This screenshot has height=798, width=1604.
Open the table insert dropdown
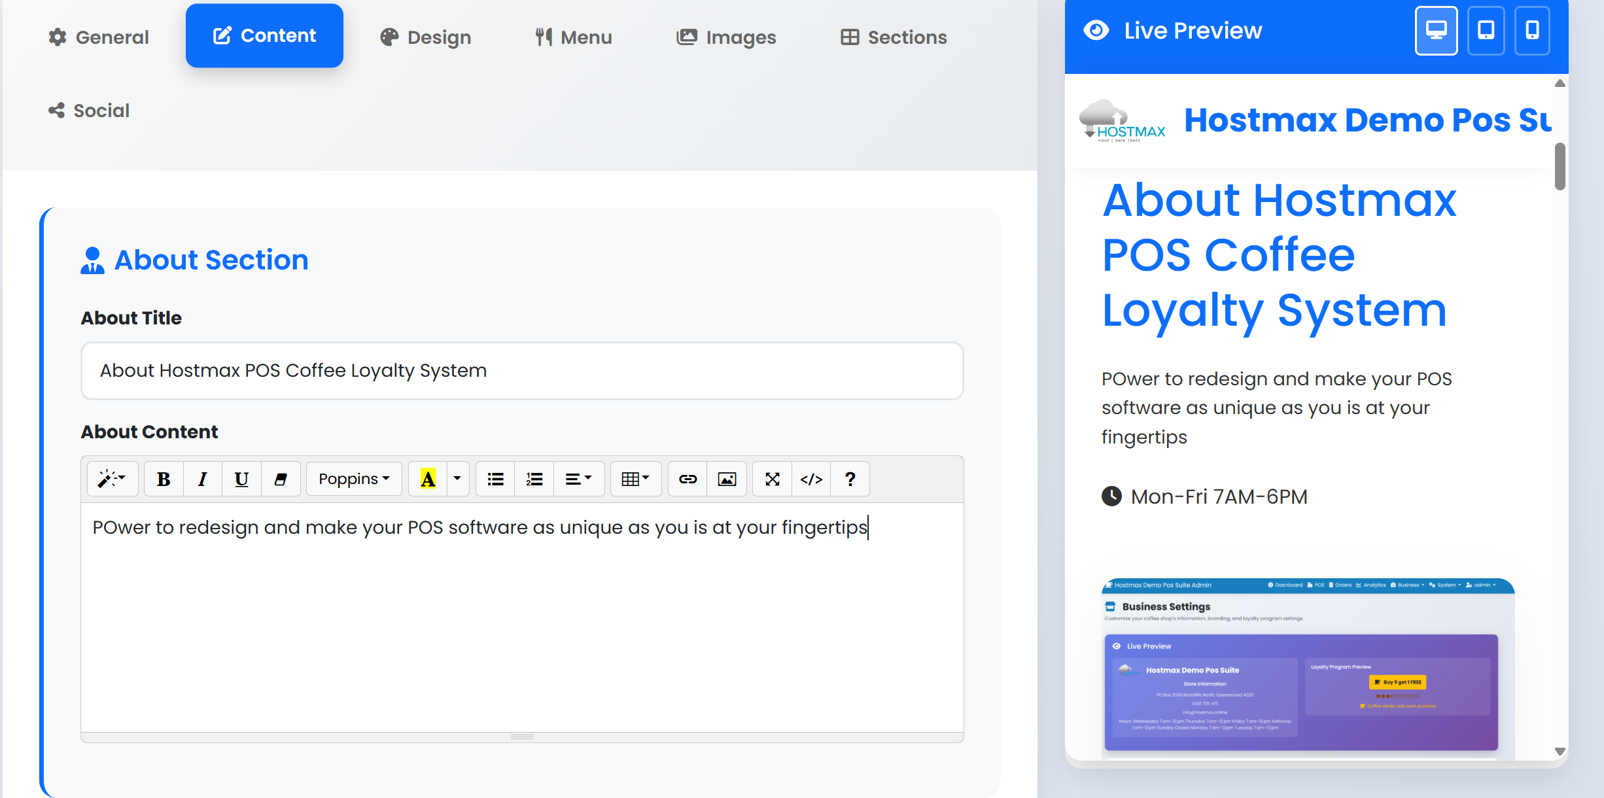(x=635, y=479)
